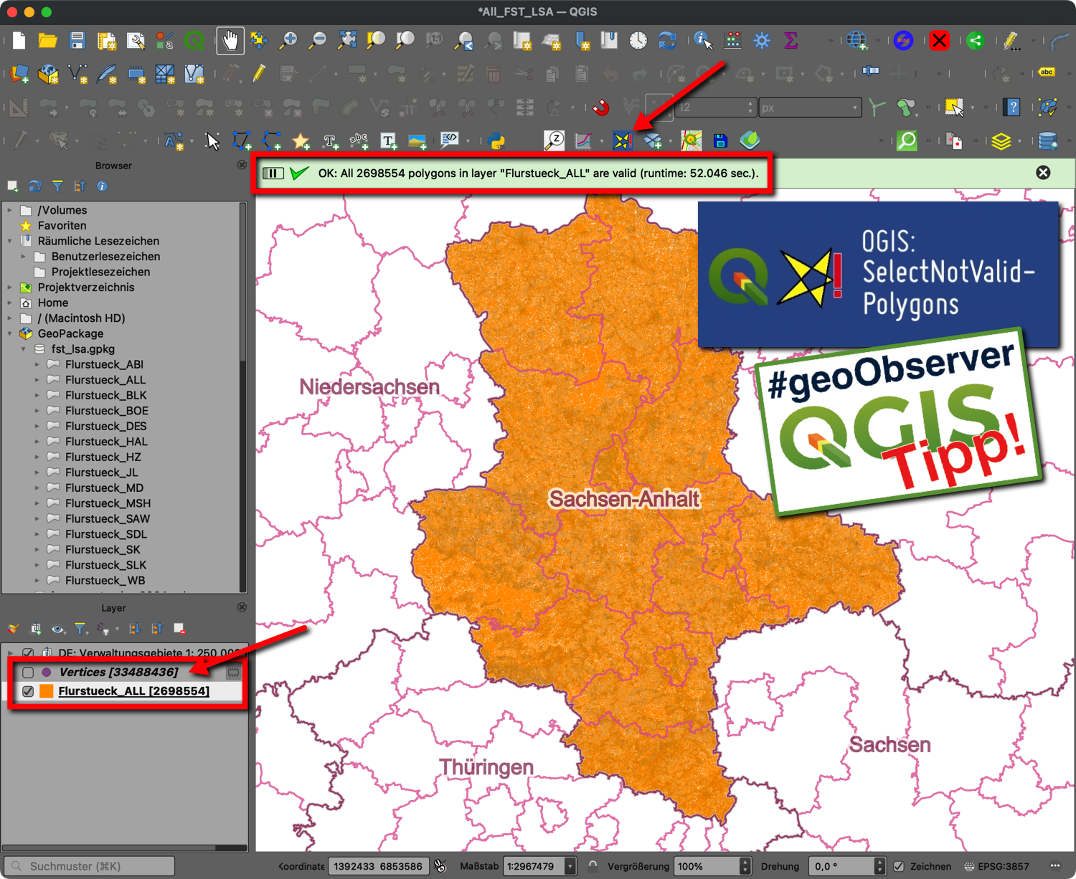Click the Browser filter funnel icon
This screenshot has width=1076, height=879.
click(57, 186)
